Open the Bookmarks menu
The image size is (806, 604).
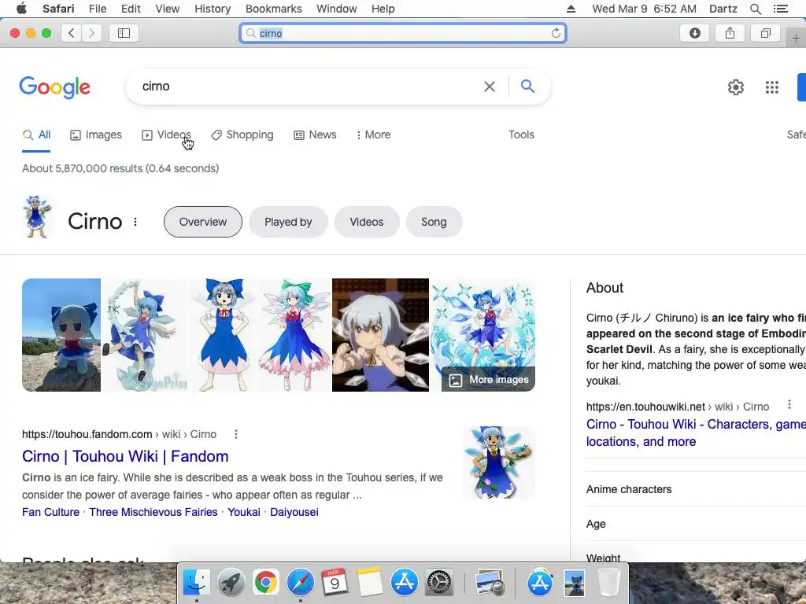click(273, 9)
